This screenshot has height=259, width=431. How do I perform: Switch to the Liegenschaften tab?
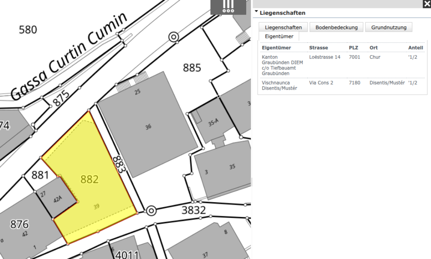[x=283, y=27]
